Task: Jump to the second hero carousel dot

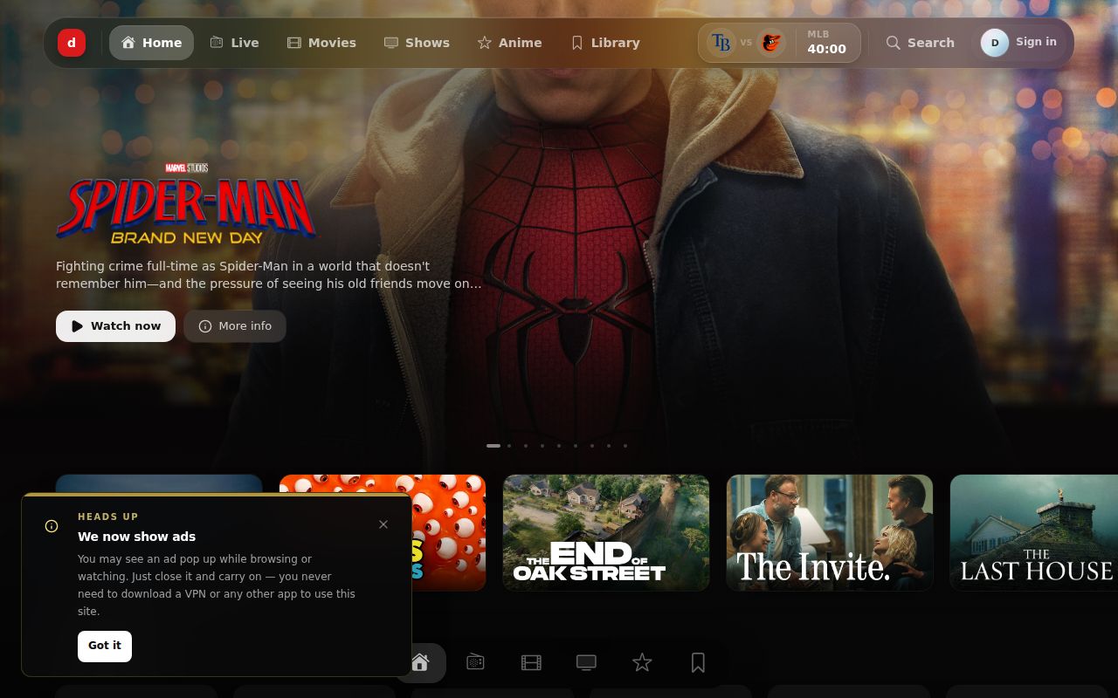Action: pos(509,446)
